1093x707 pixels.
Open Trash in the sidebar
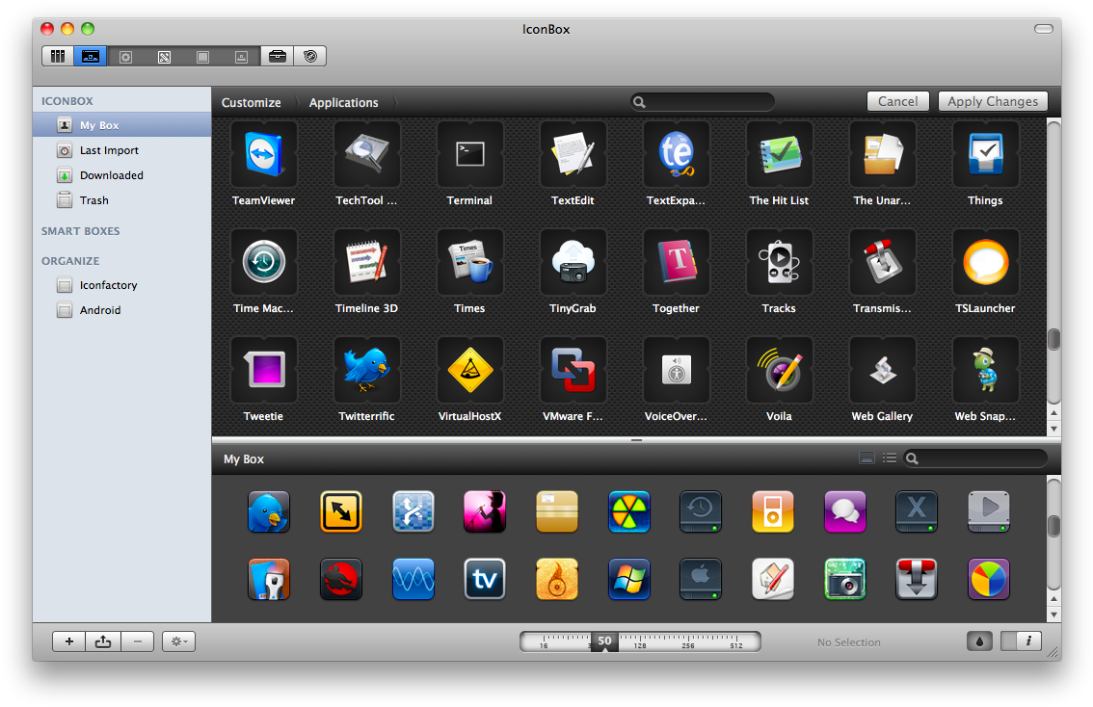[x=122, y=200]
